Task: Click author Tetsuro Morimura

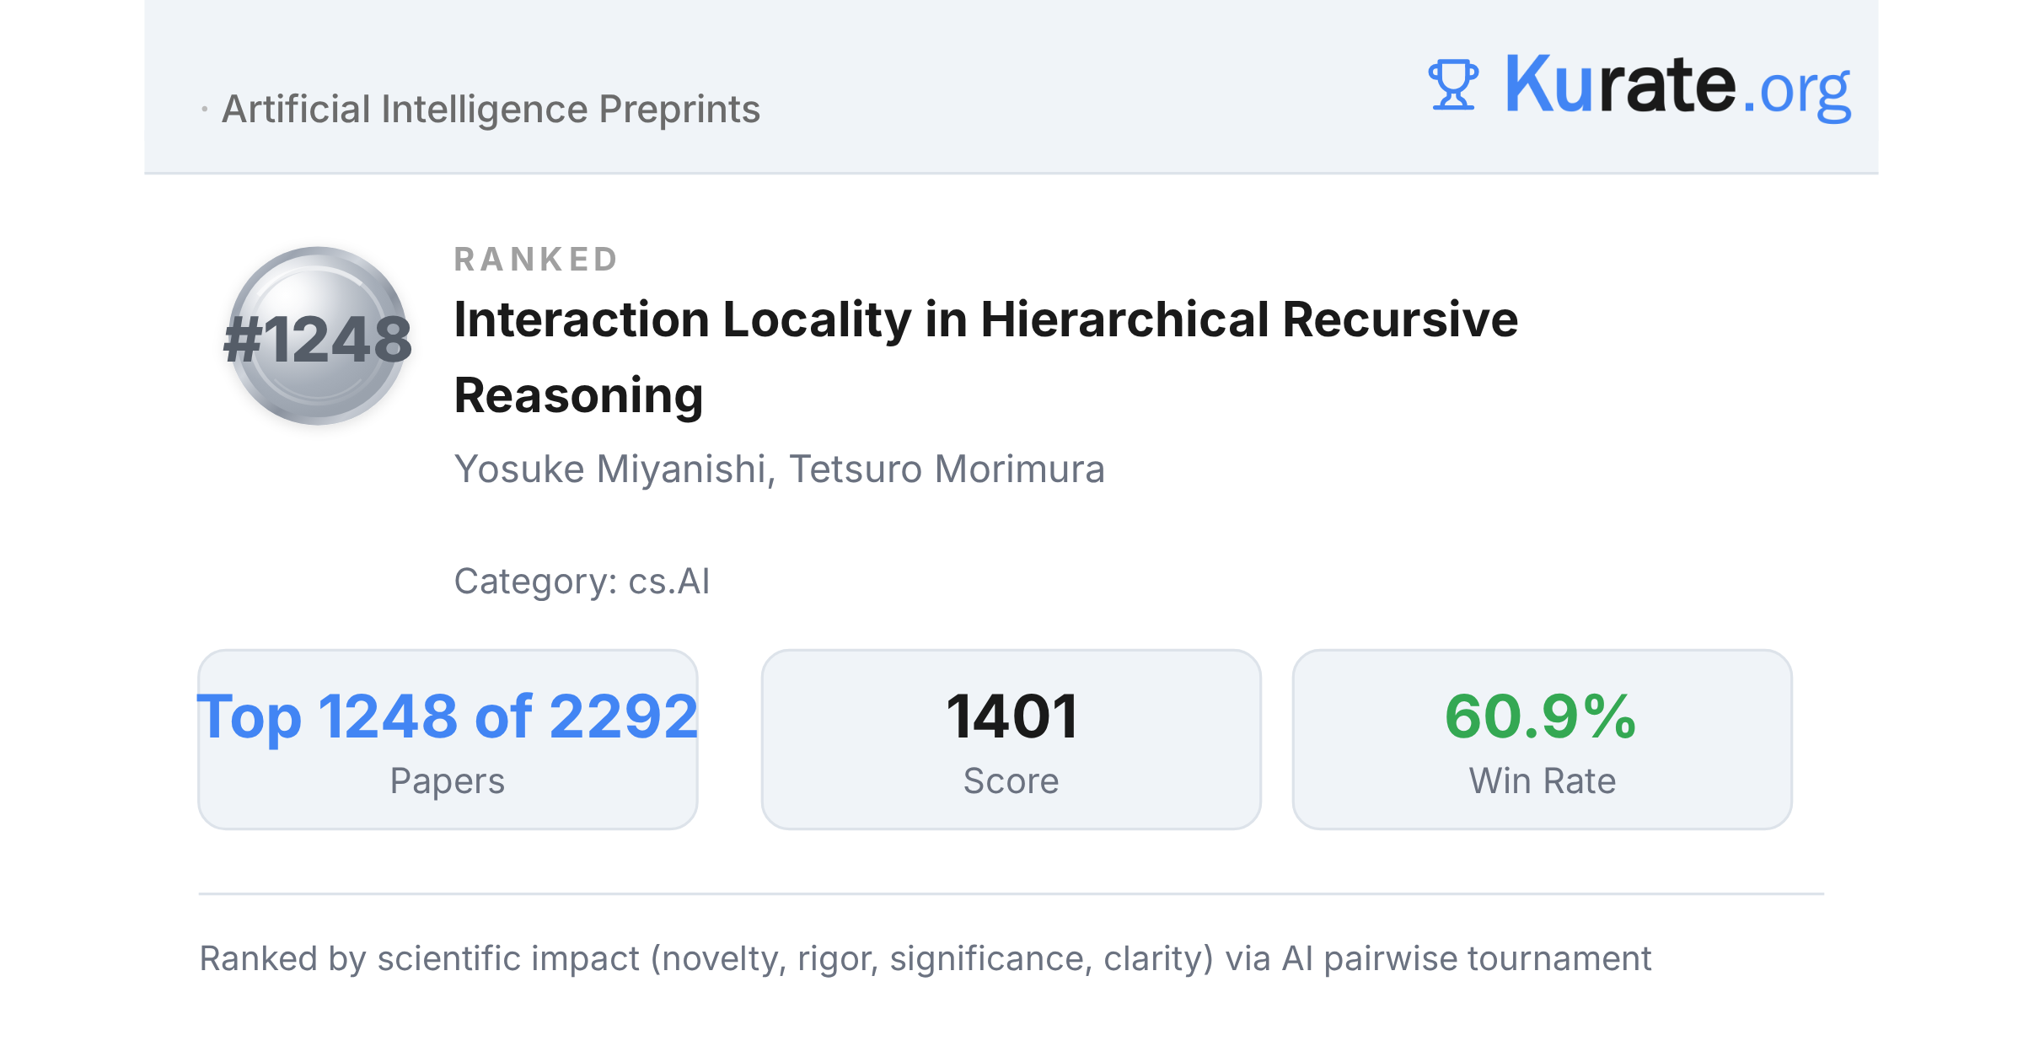Action: point(947,469)
